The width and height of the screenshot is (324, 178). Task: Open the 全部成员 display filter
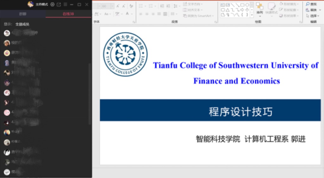[22, 24]
